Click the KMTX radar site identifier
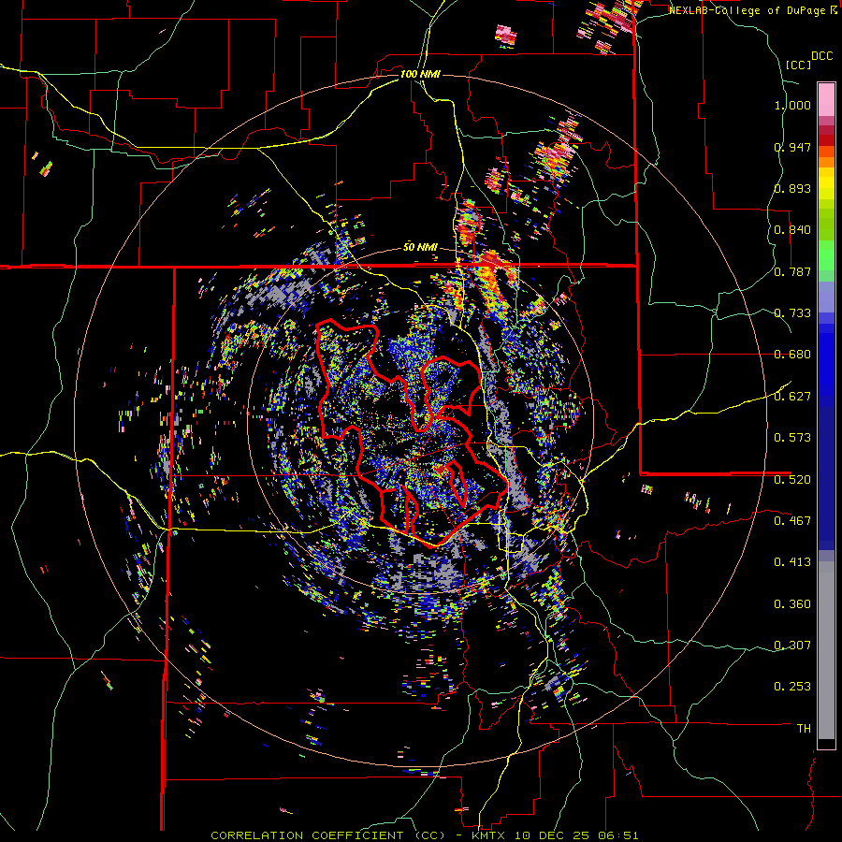Screen dimensions: 842x842 pos(490,835)
